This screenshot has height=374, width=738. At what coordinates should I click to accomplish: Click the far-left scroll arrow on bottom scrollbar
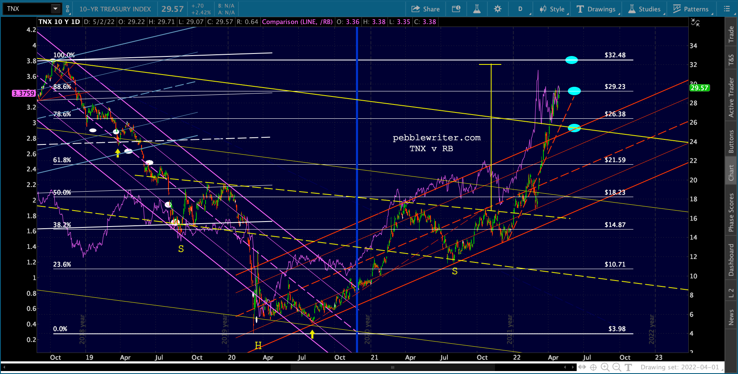pyautogui.click(x=4, y=367)
